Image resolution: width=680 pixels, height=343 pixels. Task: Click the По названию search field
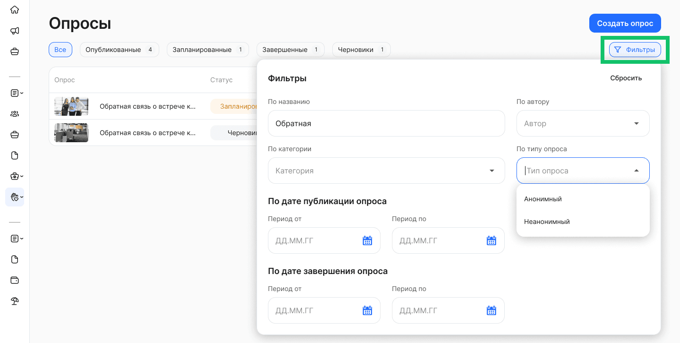[x=386, y=123]
